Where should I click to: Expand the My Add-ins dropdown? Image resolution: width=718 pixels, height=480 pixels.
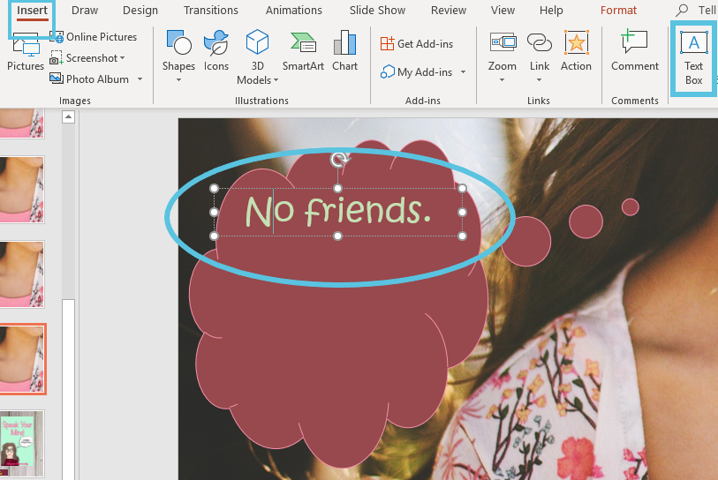[x=463, y=72]
